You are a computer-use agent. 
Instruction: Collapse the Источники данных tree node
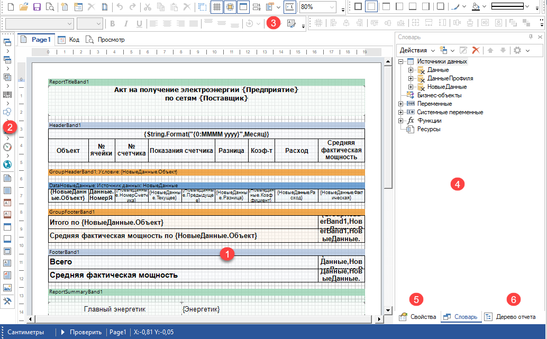[x=401, y=62]
